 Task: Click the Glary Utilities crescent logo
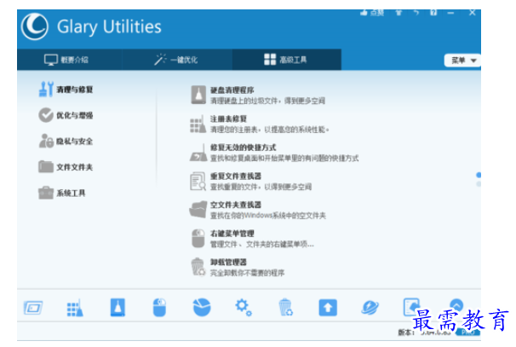[x=35, y=26]
